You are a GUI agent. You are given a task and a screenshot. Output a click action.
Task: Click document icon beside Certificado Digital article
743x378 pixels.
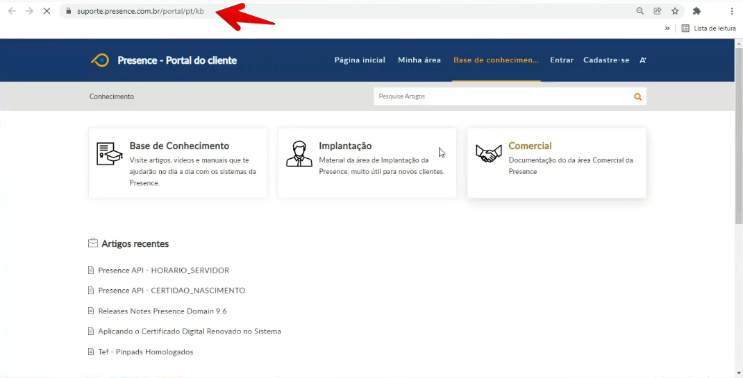pyautogui.click(x=91, y=331)
